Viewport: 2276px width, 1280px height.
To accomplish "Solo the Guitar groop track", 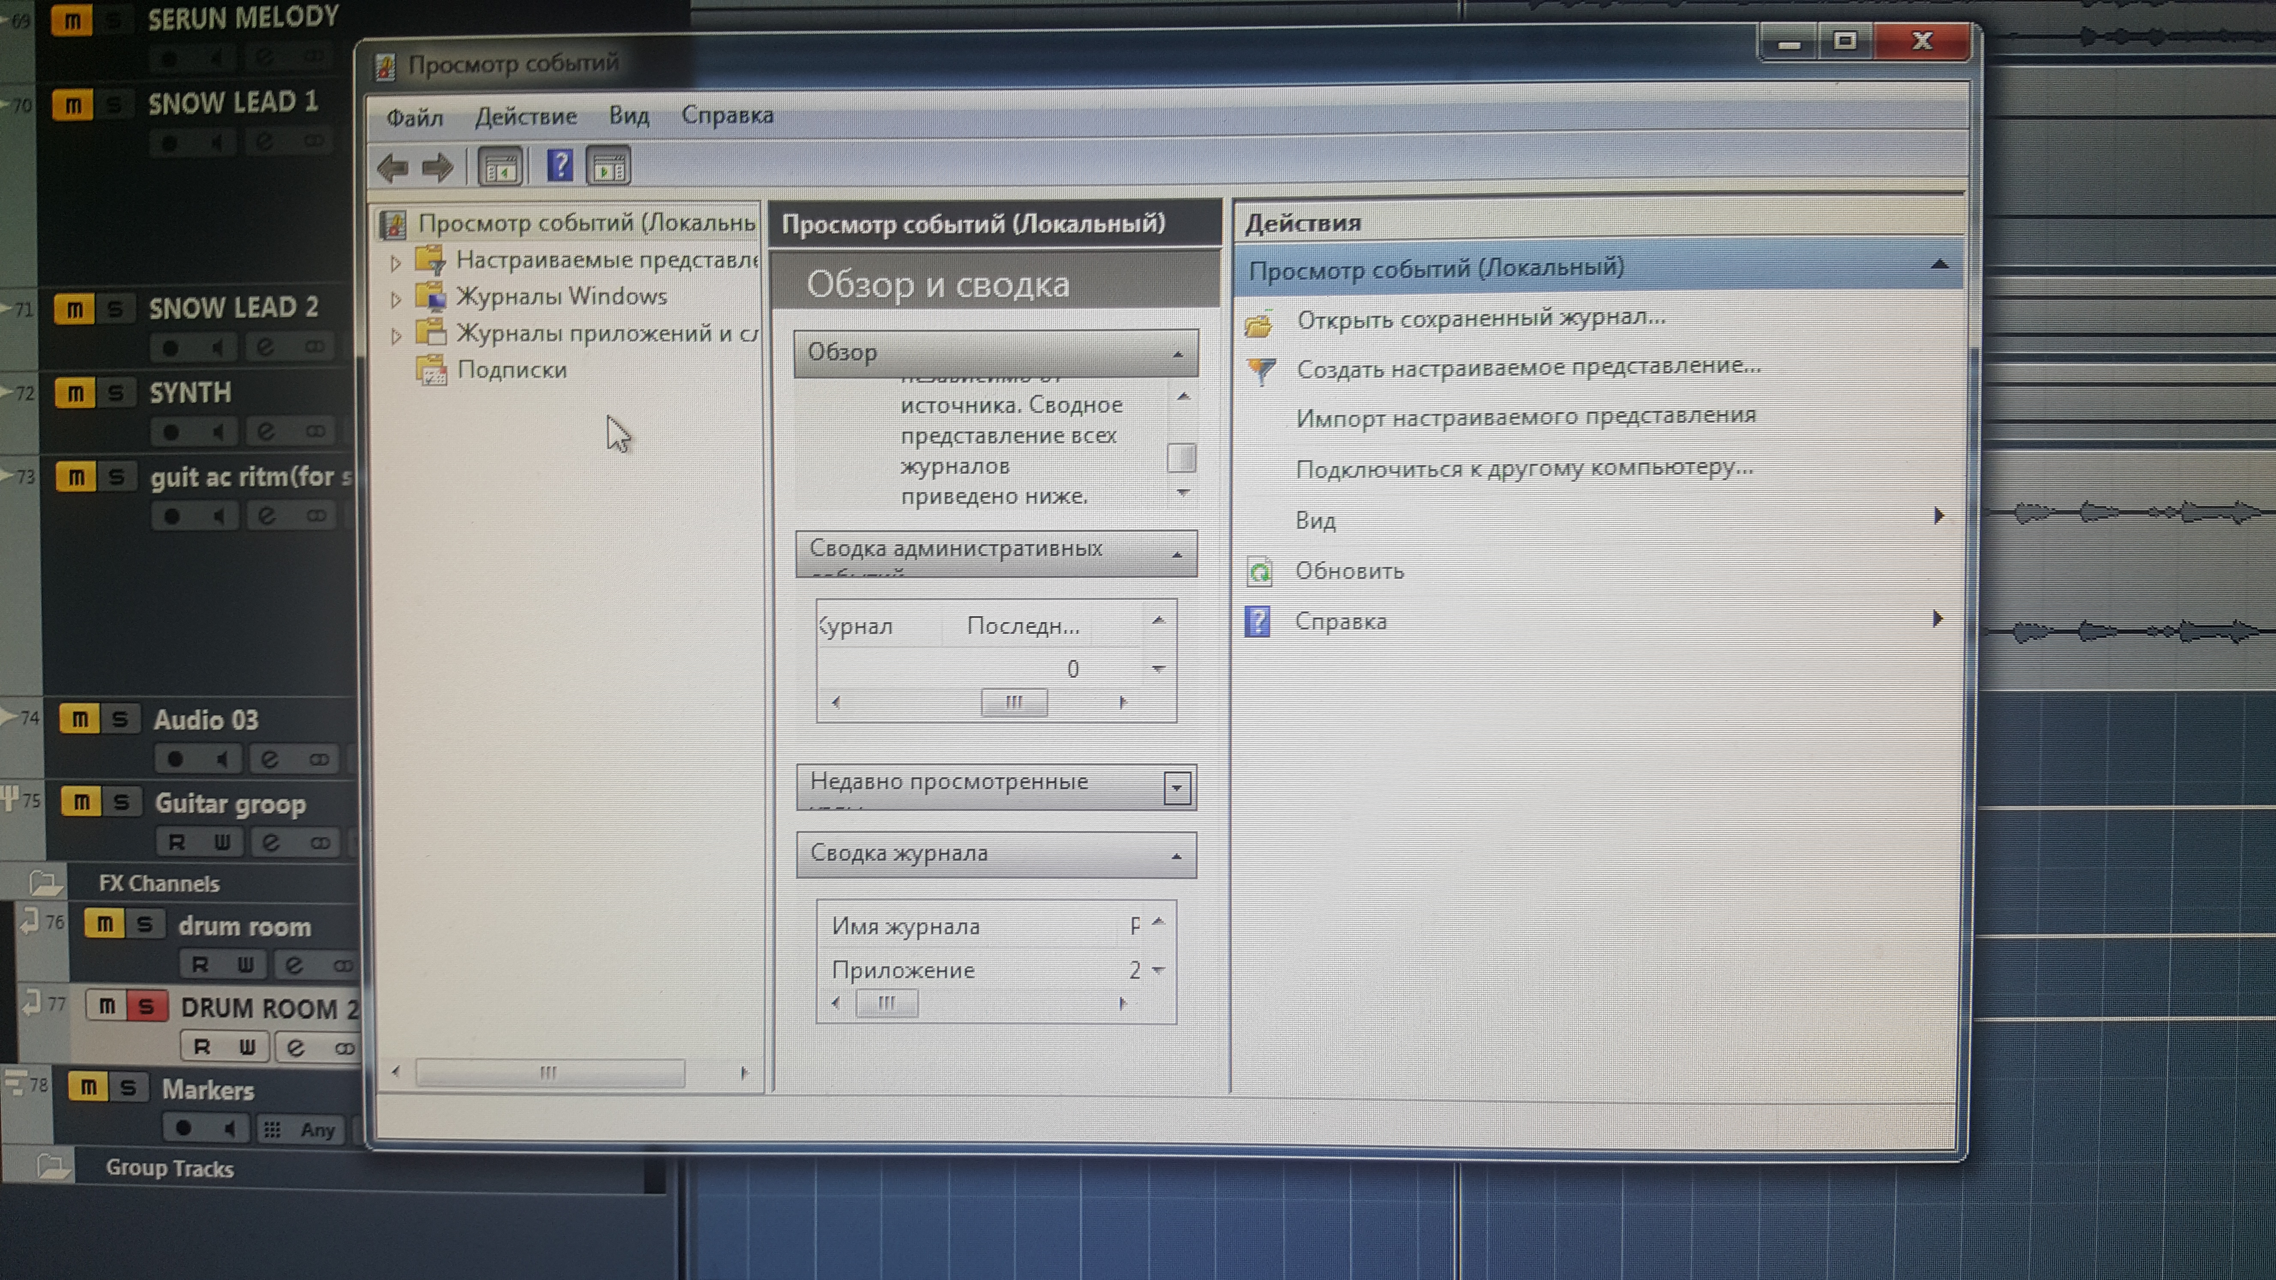I will click(x=121, y=802).
